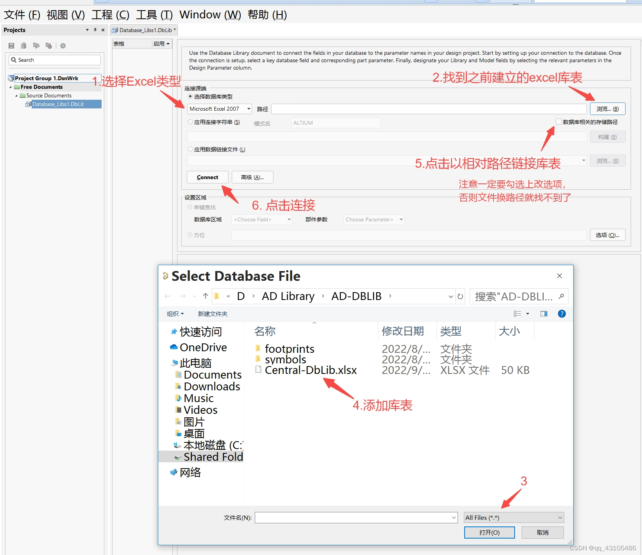Select 选择数据库类型 radio button

coord(190,96)
